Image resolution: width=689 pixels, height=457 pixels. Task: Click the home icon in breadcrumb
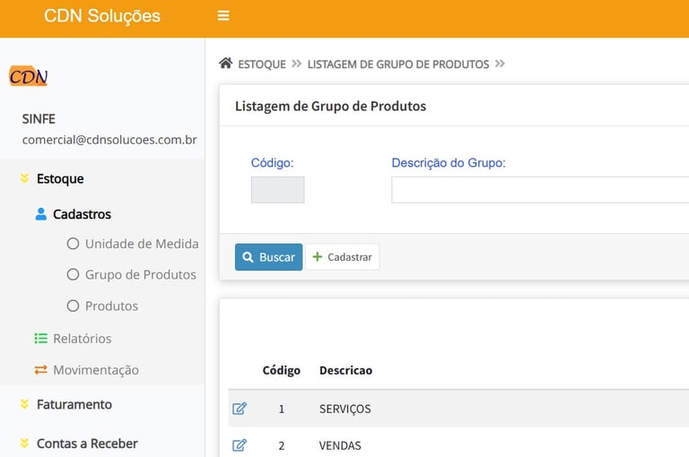226,64
